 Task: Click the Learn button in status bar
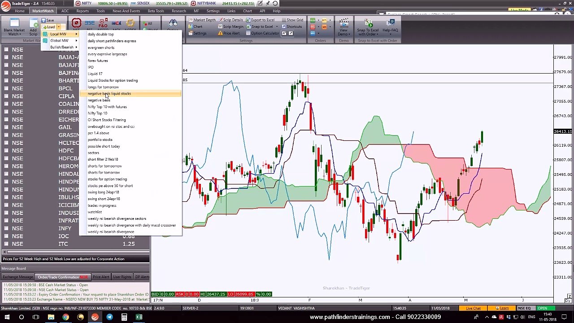(503, 308)
